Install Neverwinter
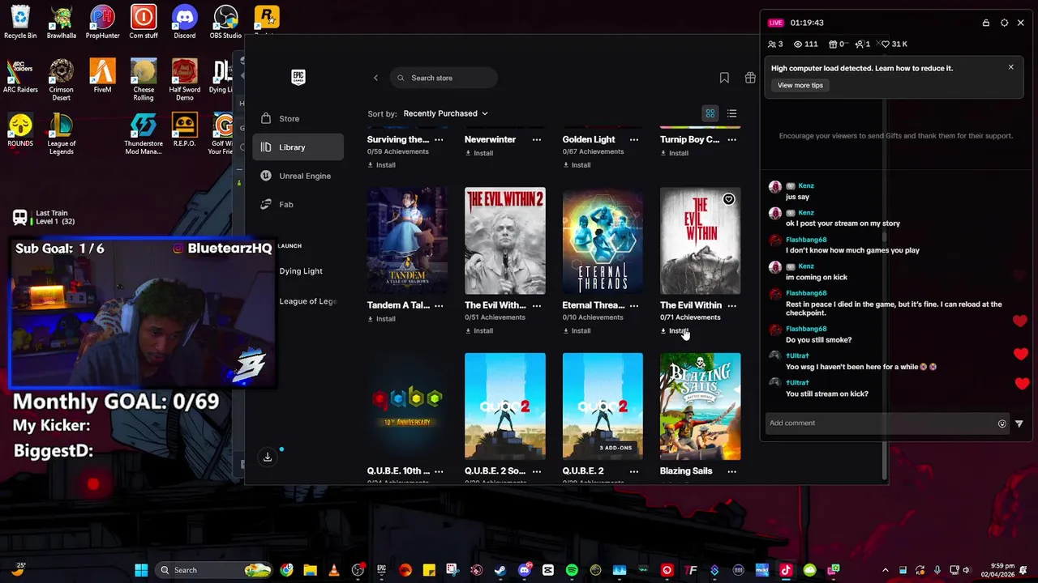The width and height of the screenshot is (1038, 583). (478, 153)
